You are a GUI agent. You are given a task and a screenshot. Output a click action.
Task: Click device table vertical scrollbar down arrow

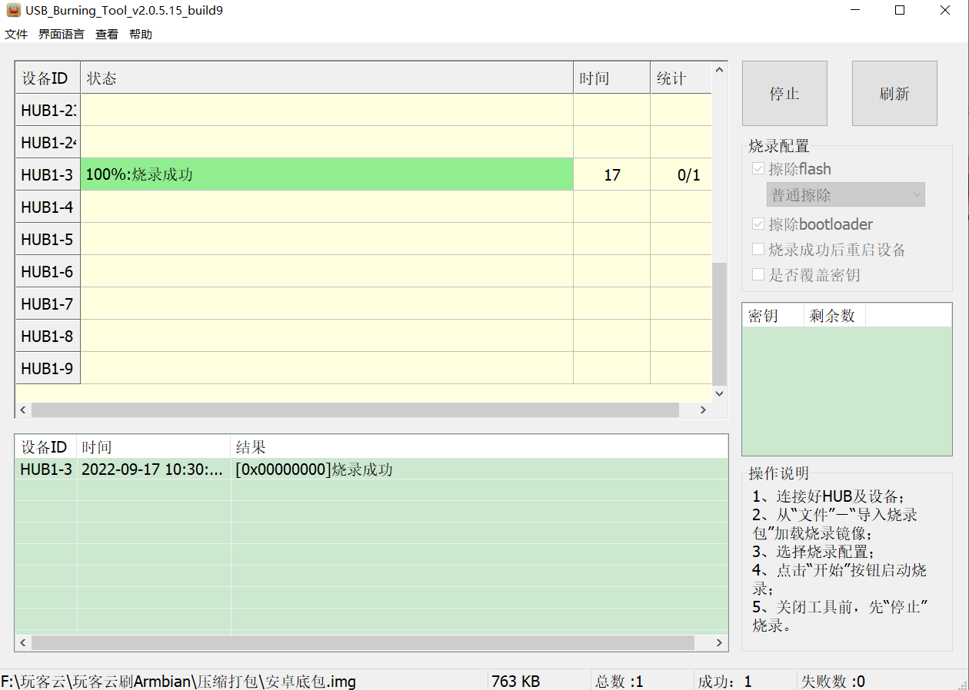(720, 393)
